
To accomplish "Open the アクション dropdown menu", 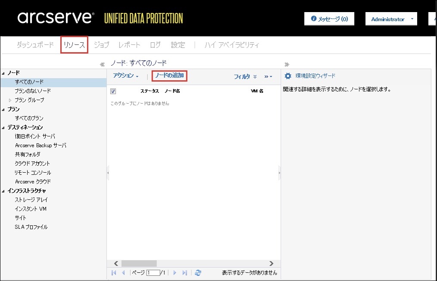I will [x=125, y=76].
